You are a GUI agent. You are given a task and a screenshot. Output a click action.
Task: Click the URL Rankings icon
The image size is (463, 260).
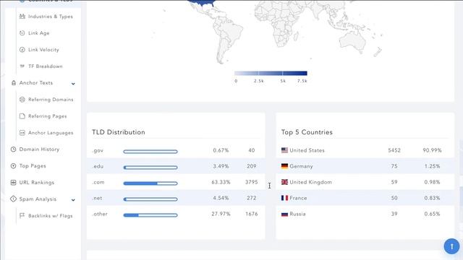click(13, 183)
